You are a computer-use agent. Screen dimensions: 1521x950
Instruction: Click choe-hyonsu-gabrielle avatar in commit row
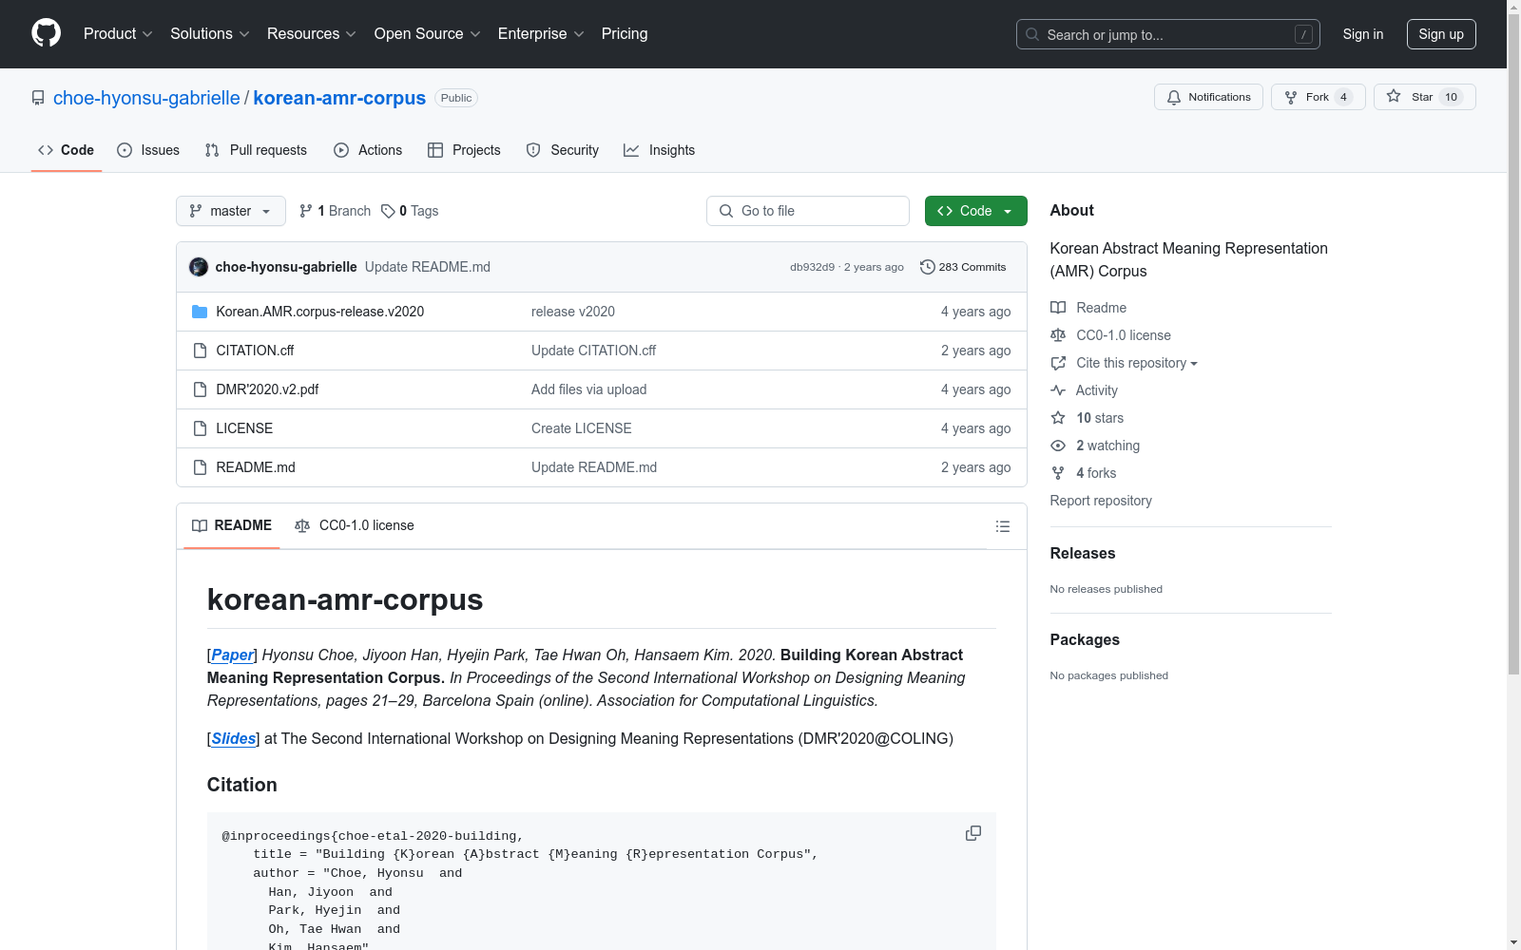coord(199,267)
